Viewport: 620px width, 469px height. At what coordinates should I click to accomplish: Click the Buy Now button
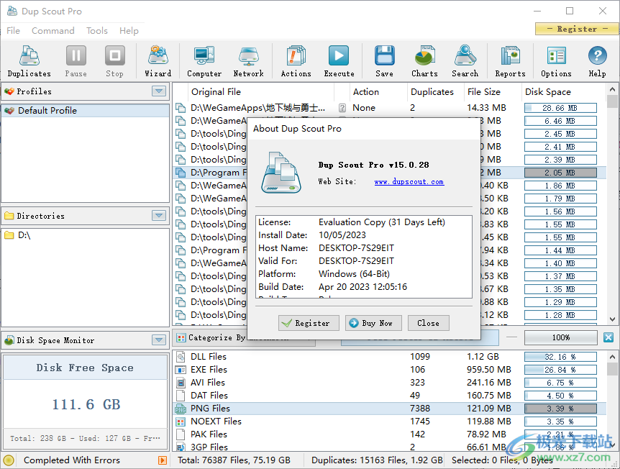[x=374, y=323]
